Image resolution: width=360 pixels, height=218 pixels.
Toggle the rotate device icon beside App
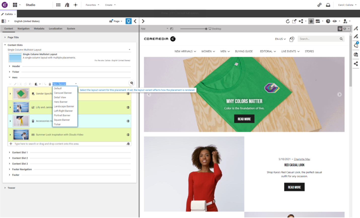(172, 29)
